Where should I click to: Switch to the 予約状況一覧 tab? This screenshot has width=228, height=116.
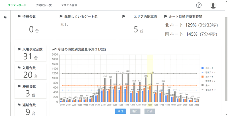[44, 5]
